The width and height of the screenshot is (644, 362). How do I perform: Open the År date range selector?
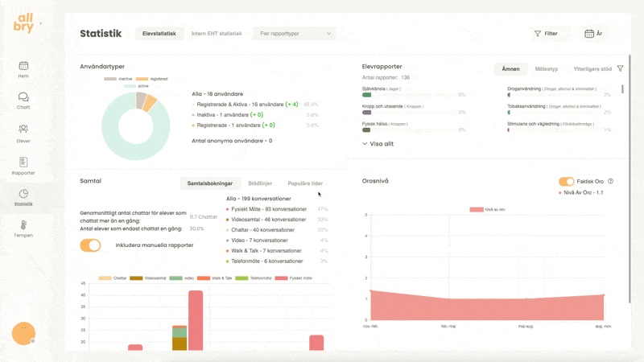593,34
